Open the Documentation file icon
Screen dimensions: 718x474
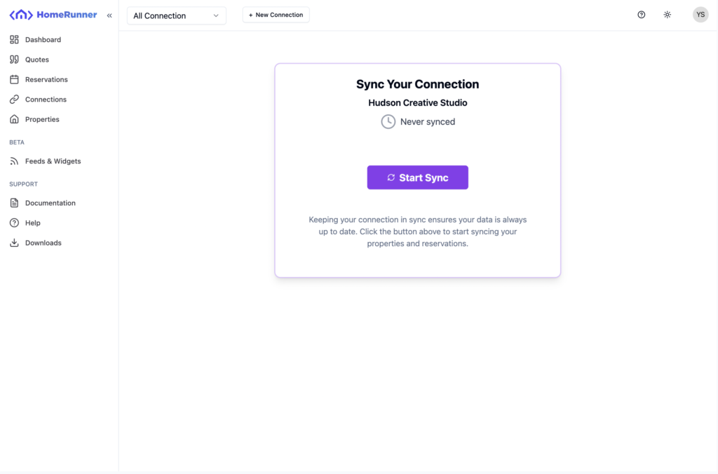tap(14, 203)
